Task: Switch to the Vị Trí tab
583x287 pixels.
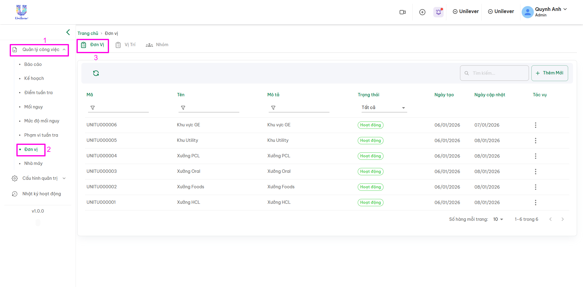Action: (x=126, y=45)
